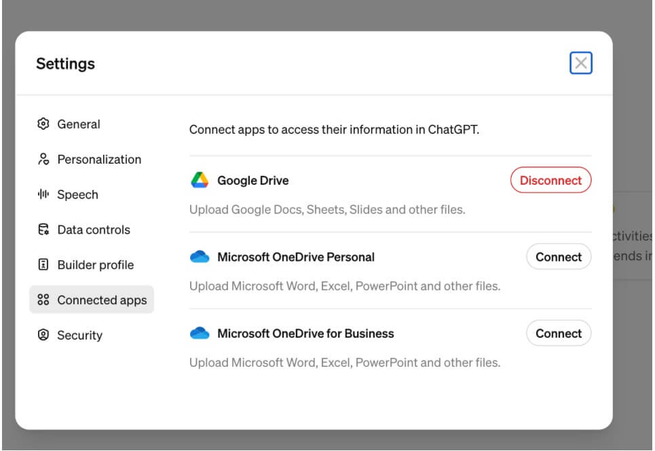Click the General gear icon

coord(43,124)
